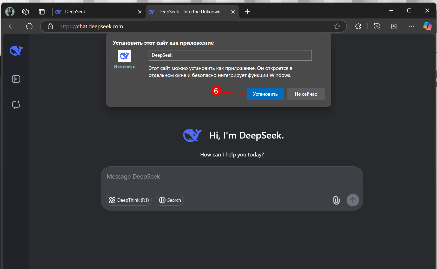Image resolution: width=437 pixels, height=269 pixels.
Task: Maximize the browser window
Action: pyautogui.click(x=409, y=10)
